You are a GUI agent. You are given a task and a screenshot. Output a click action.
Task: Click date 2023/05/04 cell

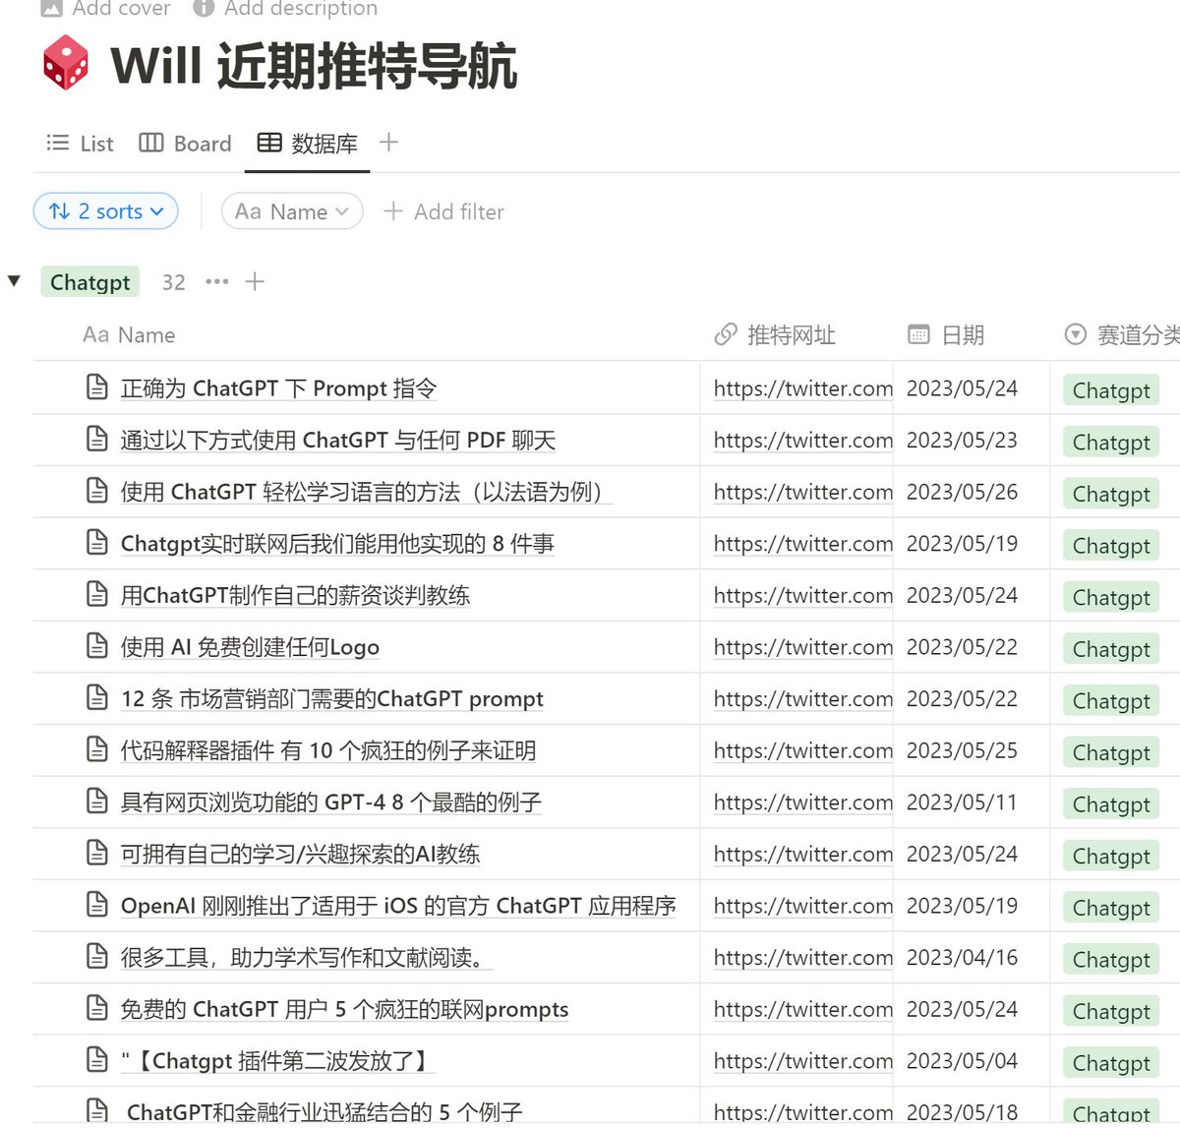(962, 1061)
